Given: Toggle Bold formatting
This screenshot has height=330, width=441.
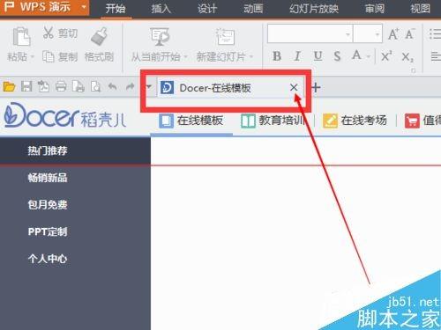Looking at the screenshot, I should 277,56.
